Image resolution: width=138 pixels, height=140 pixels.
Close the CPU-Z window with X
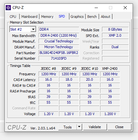[x=125, y=8]
